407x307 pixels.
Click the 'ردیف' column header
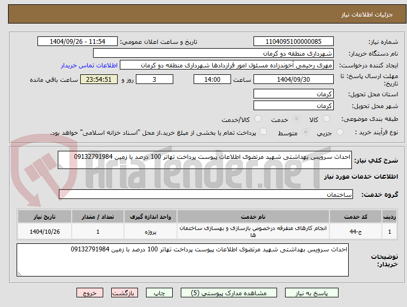click(x=389, y=217)
